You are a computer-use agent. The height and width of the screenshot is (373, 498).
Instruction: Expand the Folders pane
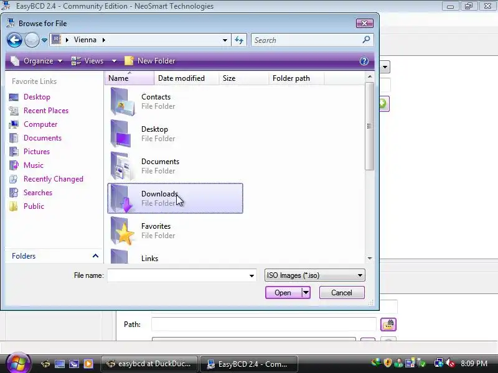pyautogui.click(x=95, y=256)
